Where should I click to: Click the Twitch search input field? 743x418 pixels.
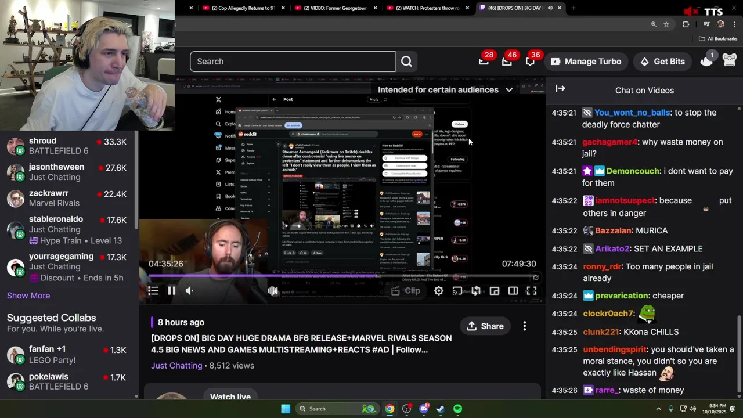(293, 62)
